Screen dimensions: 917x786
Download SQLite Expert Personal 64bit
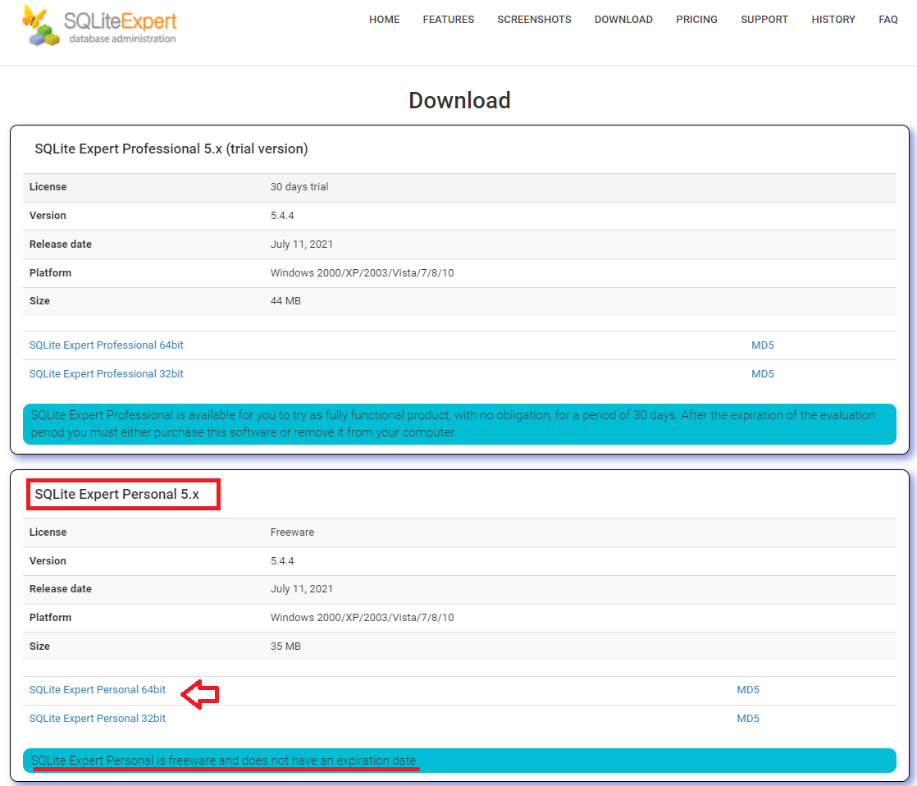coord(97,689)
